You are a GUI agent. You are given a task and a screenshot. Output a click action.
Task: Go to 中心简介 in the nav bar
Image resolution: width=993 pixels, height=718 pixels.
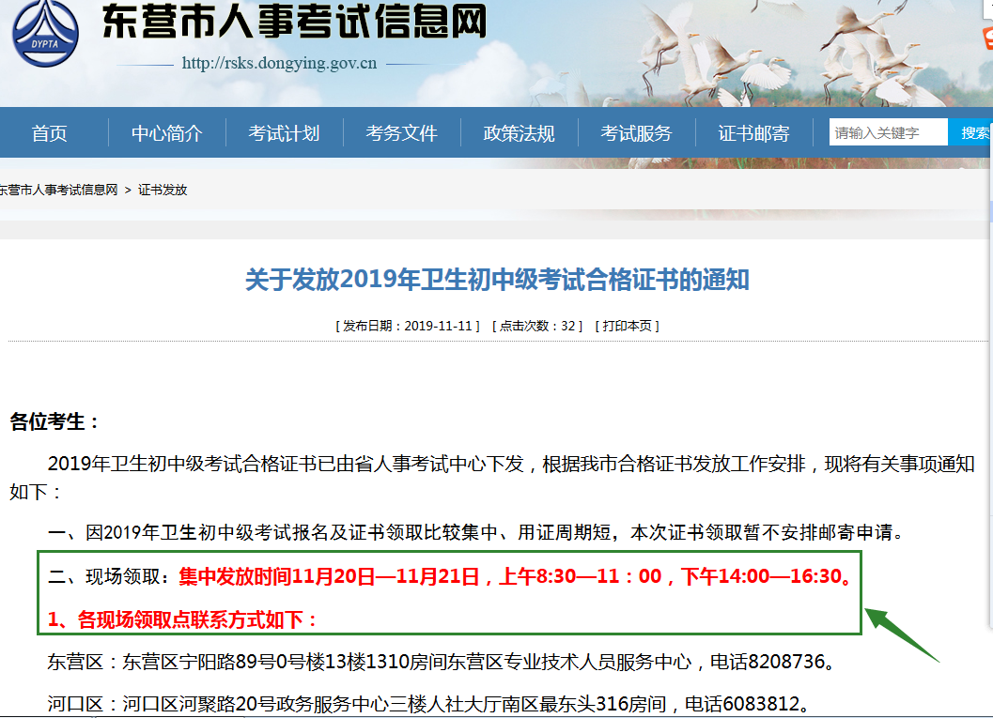(x=166, y=133)
